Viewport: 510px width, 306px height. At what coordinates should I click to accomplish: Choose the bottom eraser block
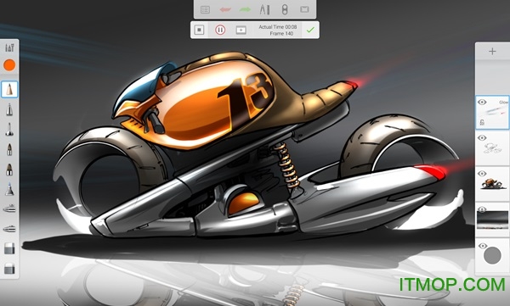(x=9, y=269)
